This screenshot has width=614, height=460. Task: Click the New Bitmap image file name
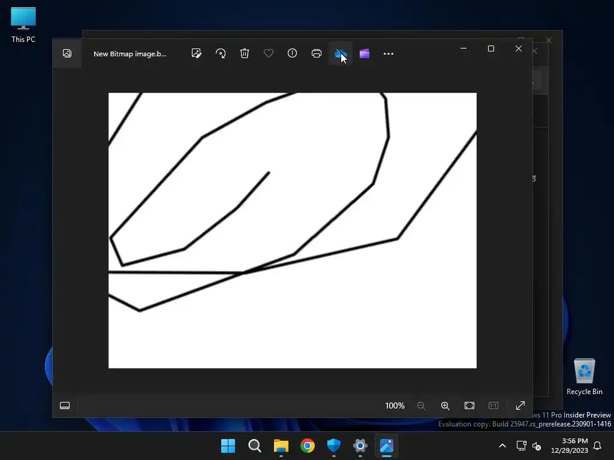click(130, 54)
